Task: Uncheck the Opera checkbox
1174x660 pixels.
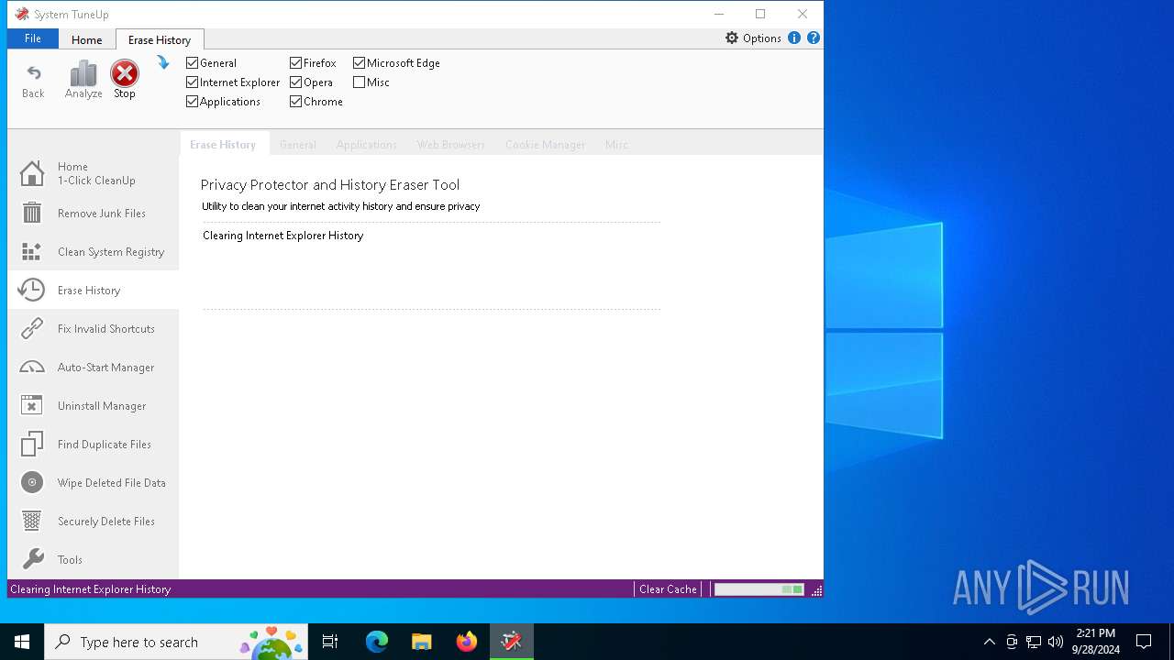Action: (295, 82)
